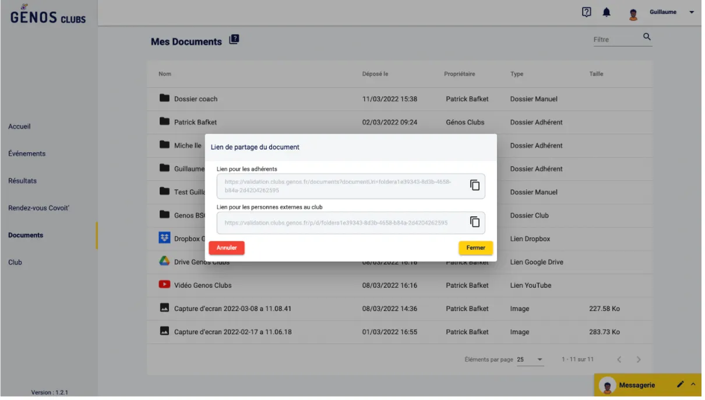Click the notification bell icon

[x=606, y=12]
